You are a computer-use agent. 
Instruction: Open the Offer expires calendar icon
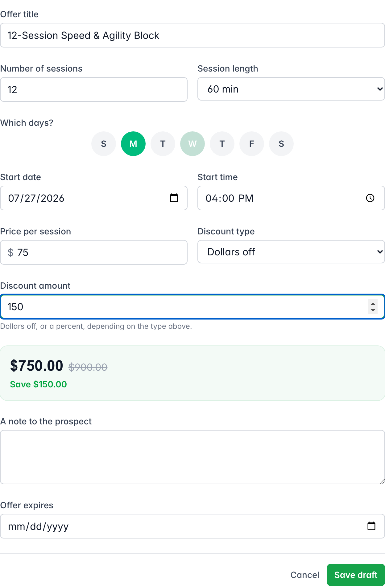[x=371, y=526]
